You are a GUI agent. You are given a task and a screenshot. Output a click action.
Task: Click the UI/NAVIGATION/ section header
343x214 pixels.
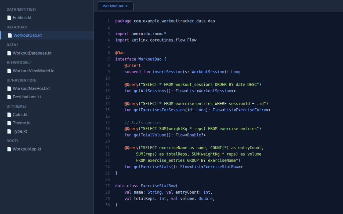(22, 80)
